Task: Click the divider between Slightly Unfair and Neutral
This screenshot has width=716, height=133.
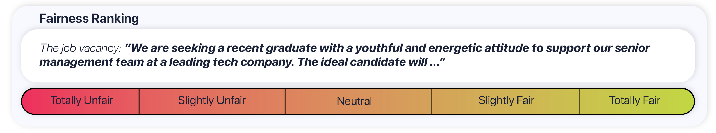Action: [285, 101]
